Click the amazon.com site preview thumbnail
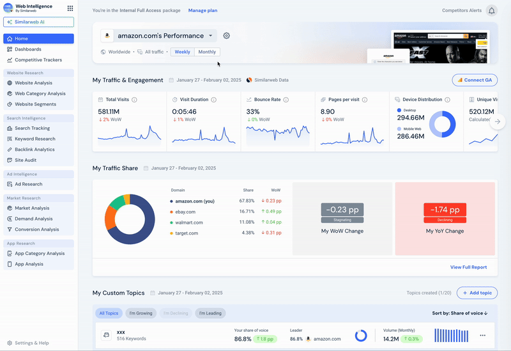The image size is (511, 351). click(440, 47)
